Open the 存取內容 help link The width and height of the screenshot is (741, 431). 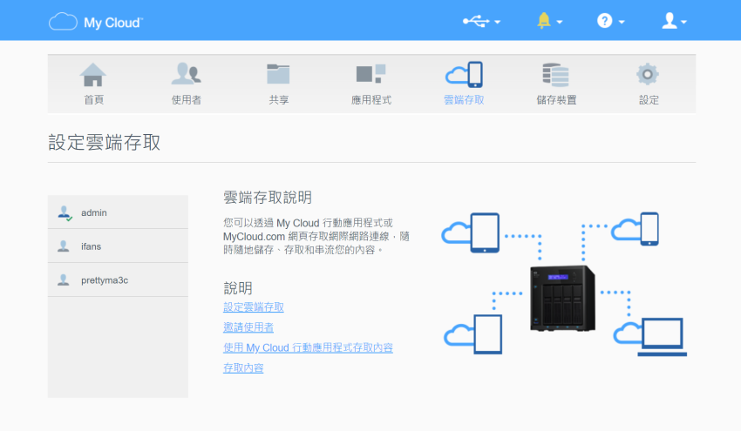[243, 367]
